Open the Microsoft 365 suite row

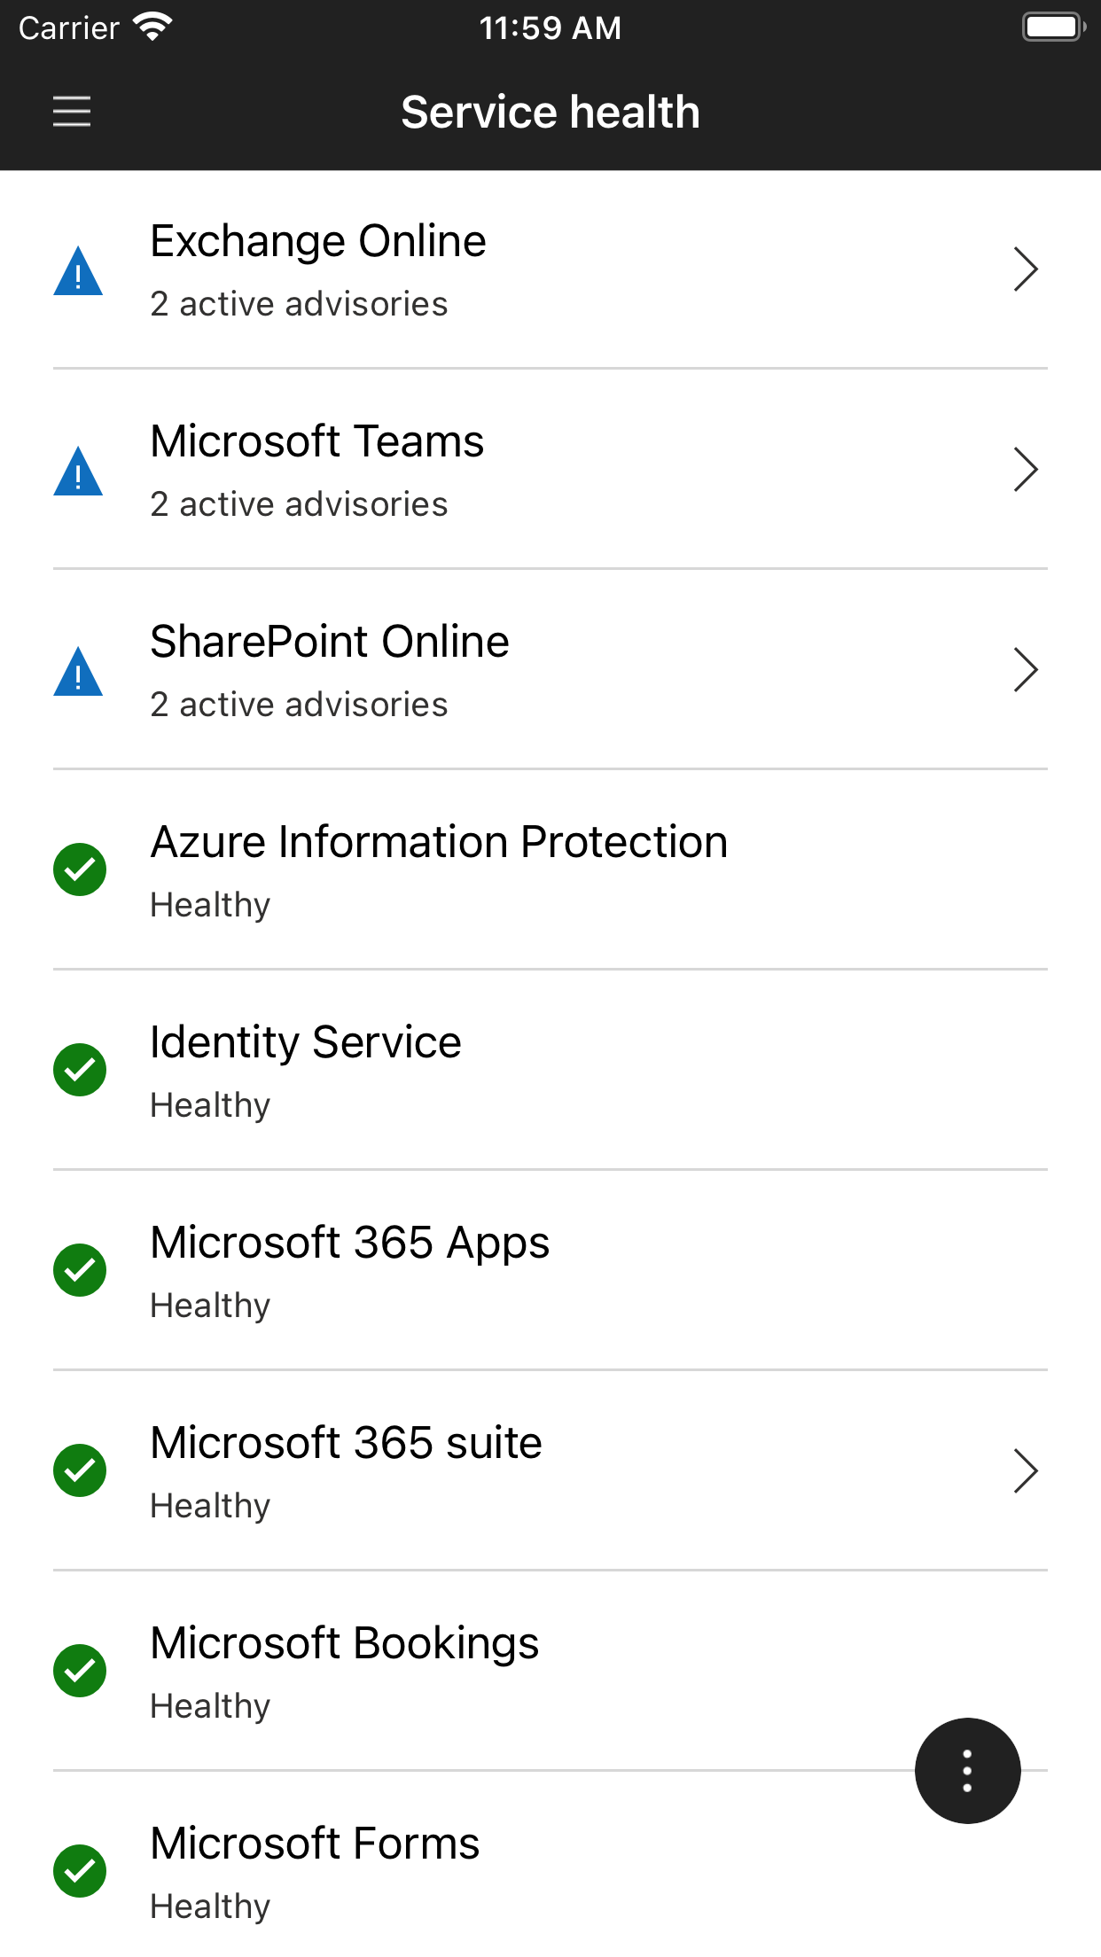point(550,1471)
